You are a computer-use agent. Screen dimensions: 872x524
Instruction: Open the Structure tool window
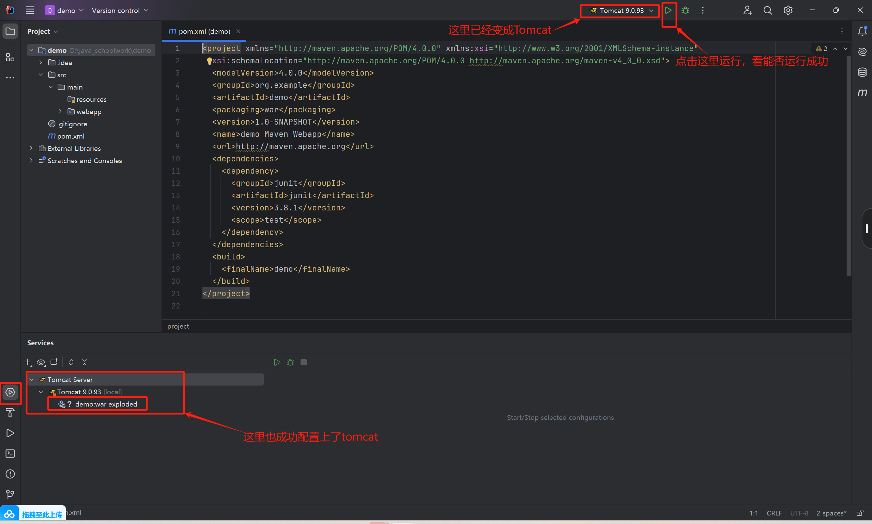(x=10, y=57)
